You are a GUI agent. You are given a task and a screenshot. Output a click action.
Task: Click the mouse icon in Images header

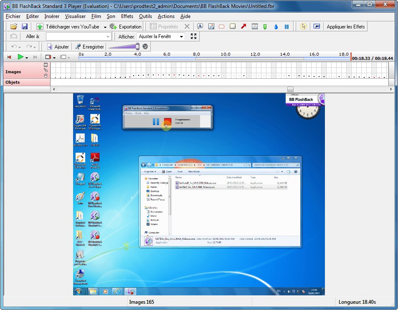(46, 76)
